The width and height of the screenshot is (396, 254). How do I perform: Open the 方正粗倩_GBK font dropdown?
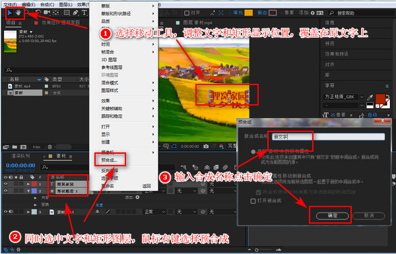[344, 97]
